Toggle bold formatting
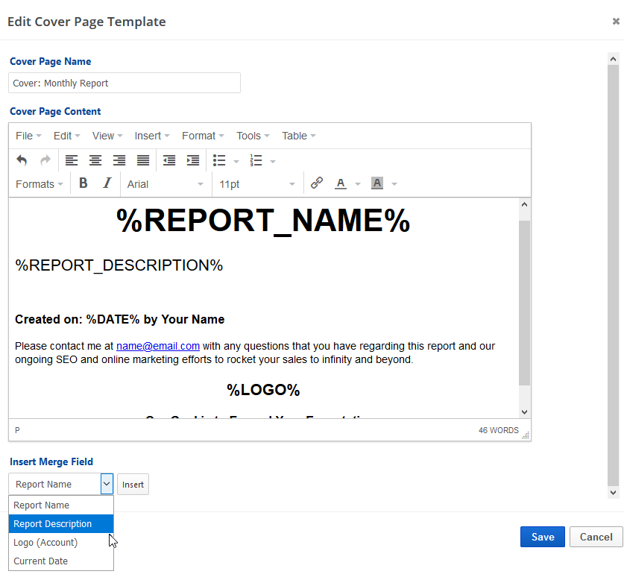The height and width of the screenshot is (580, 624). coord(83,183)
